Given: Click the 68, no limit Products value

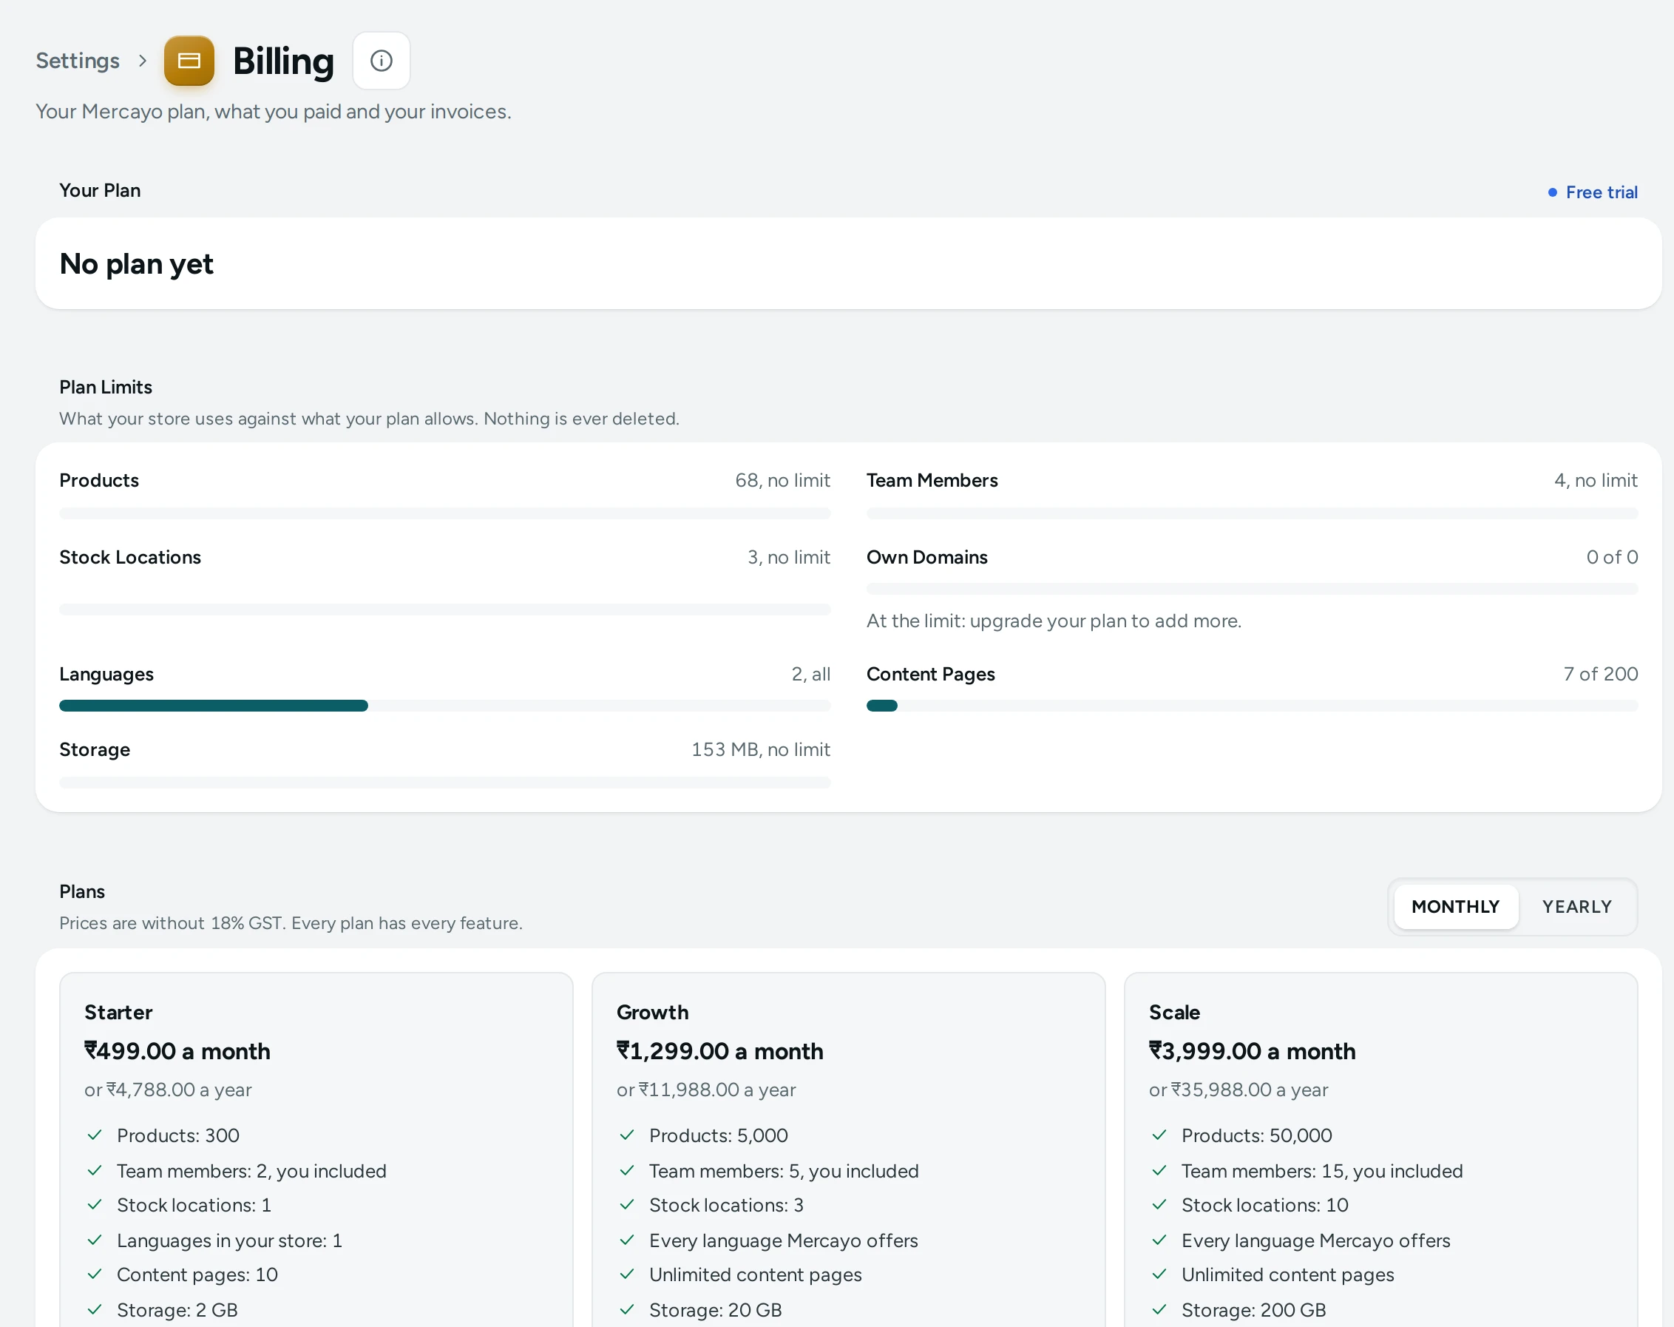Looking at the screenshot, I should point(782,480).
